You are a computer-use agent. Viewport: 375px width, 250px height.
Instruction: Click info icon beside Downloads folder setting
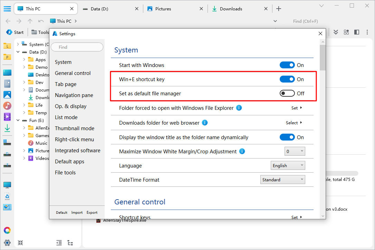pyautogui.click(x=204, y=123)
